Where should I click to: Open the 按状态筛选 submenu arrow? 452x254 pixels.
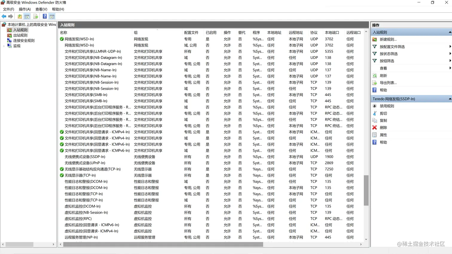coord(450,54)
